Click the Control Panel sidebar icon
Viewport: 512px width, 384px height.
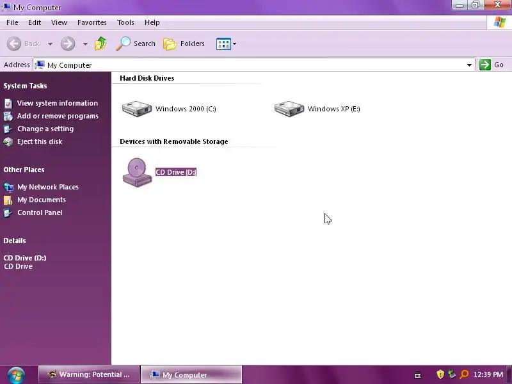(8, 213)
